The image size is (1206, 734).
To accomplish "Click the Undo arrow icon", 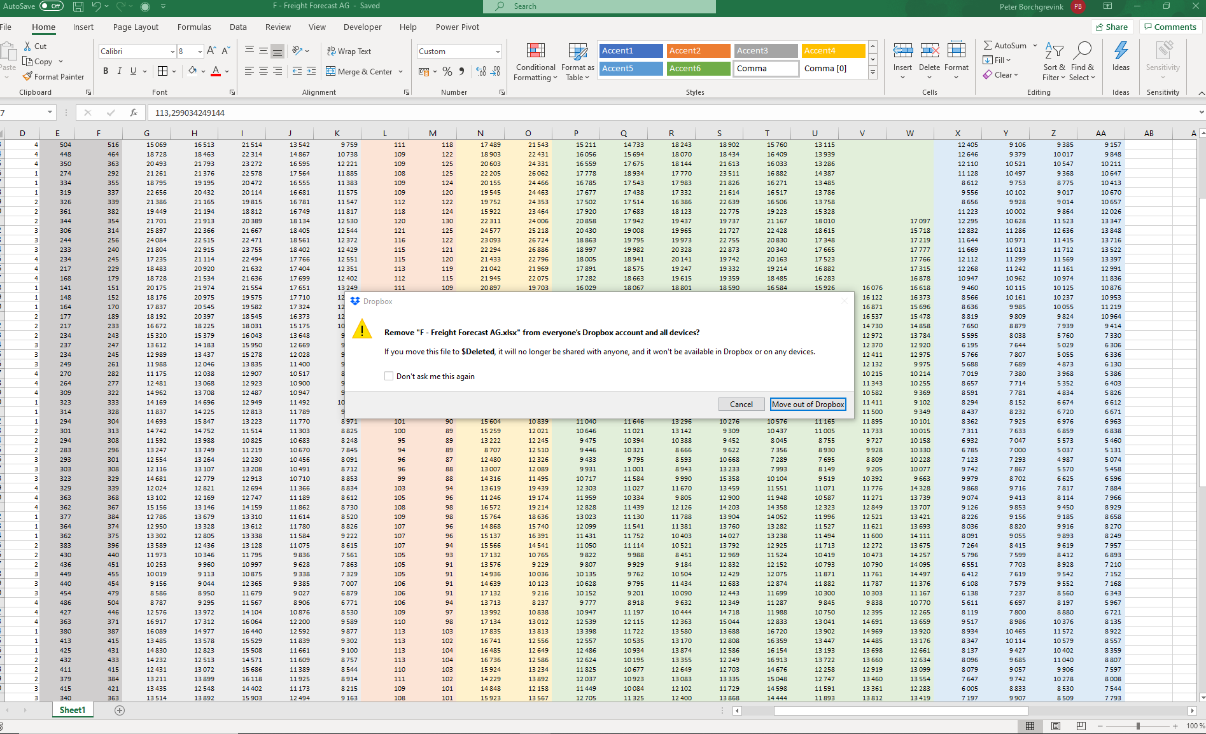I will 96,7.
